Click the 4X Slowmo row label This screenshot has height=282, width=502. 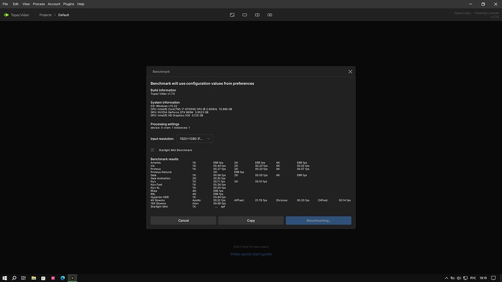coord(158,200)
